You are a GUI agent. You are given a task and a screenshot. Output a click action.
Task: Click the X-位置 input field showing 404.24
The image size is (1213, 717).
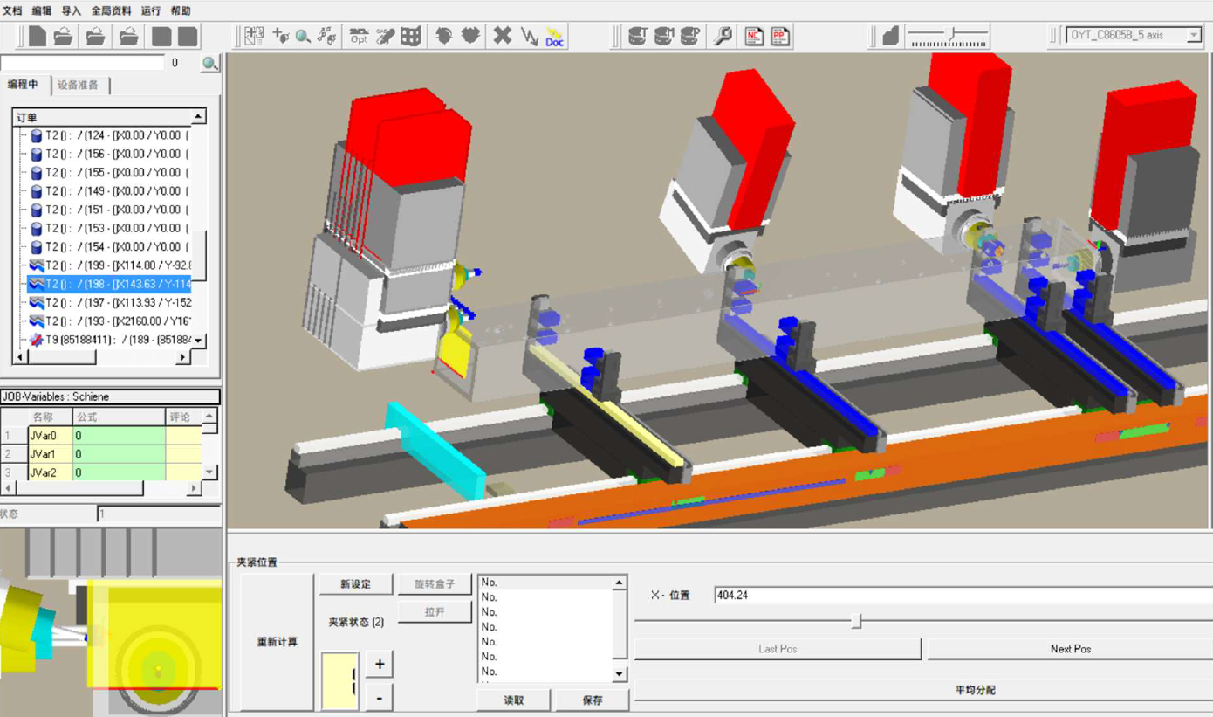pyautogui.click(x=960, y=596)
